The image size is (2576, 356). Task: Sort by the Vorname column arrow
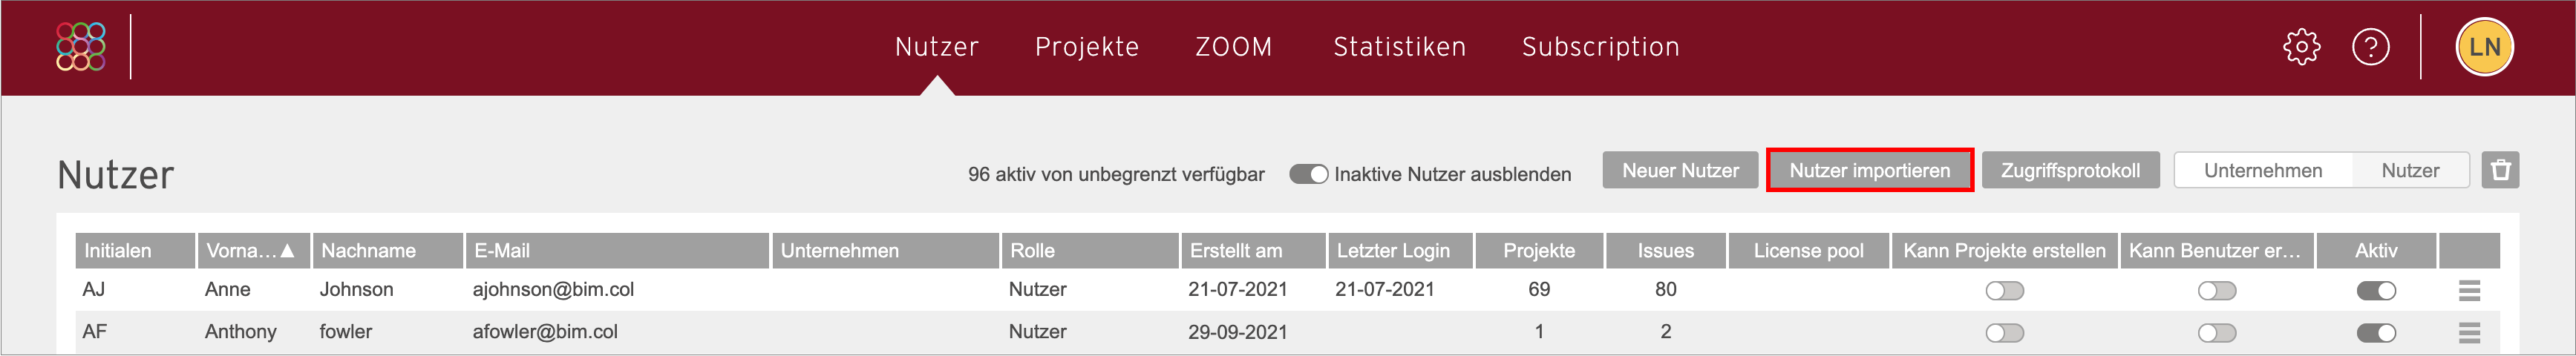(x=287, y=251)
